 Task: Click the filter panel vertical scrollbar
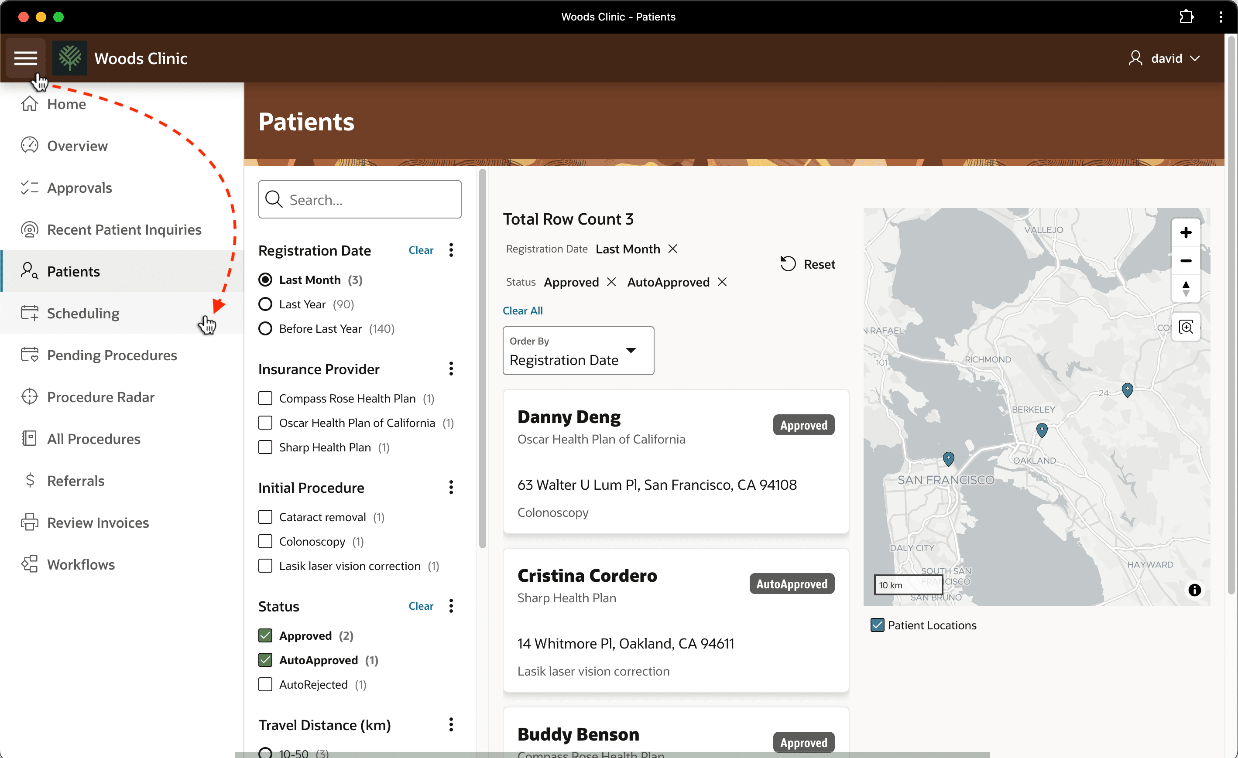click(x=482, y=359)
